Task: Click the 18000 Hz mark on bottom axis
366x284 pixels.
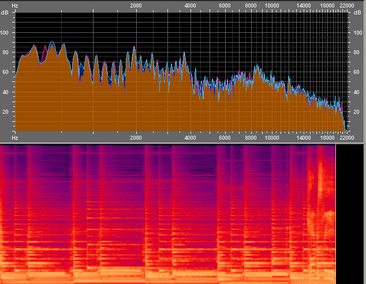Action: pos(328,139)
